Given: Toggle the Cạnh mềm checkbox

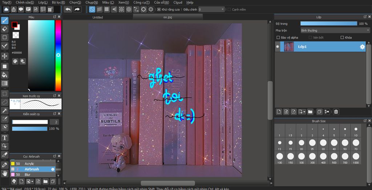Looking at the screenshot, I should coord(229,9).
